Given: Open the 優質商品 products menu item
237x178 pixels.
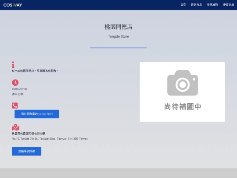Looking at the screenshot, I should [x=229, y=5].
